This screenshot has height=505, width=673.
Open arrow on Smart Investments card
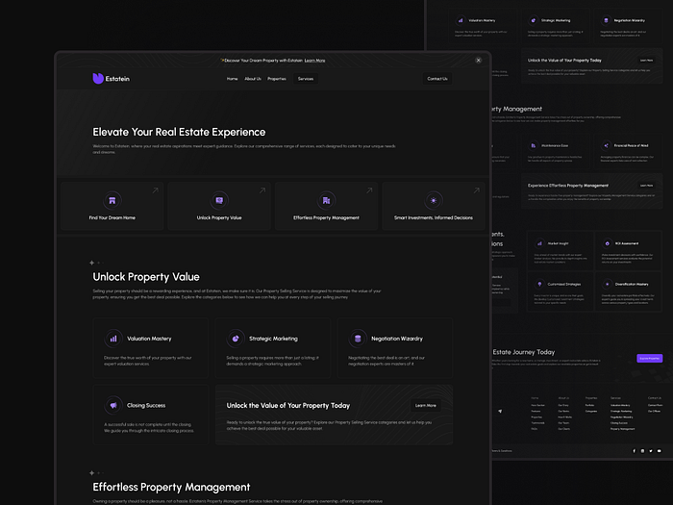477,190
